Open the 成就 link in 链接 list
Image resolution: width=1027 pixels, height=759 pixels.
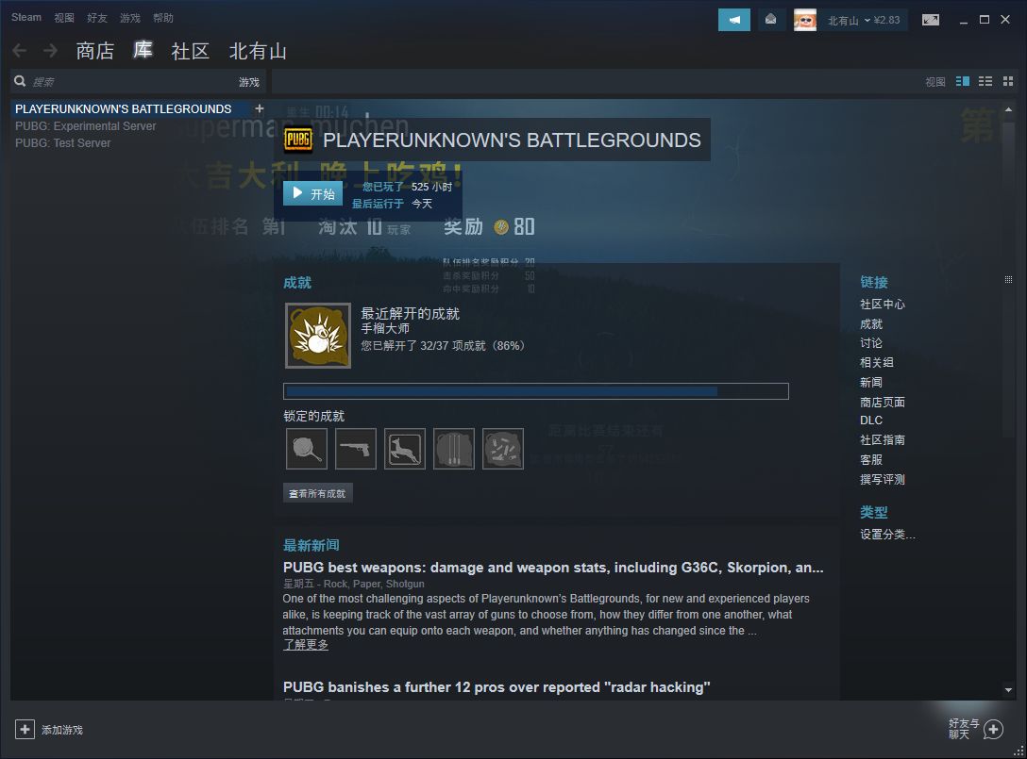[x=871, y=324]
